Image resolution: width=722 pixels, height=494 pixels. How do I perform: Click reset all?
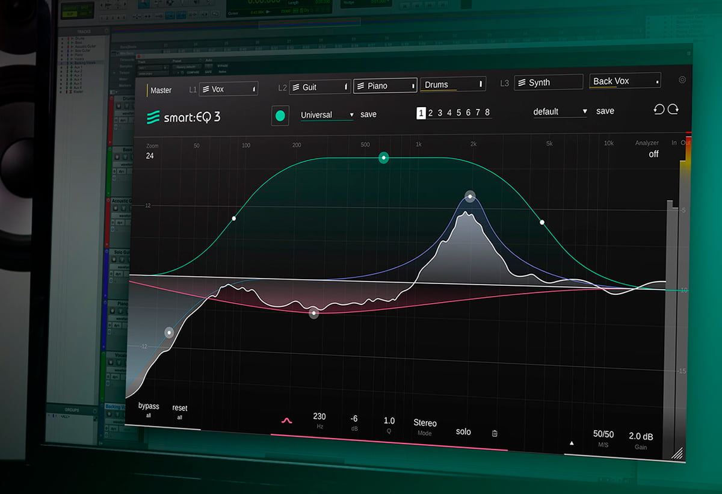coord(180,412)
